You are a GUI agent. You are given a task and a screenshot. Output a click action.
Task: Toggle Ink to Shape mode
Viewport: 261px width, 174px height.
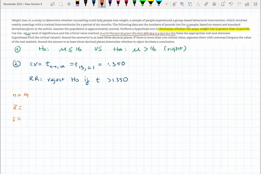pyautogui.click(x=182, y=4)
